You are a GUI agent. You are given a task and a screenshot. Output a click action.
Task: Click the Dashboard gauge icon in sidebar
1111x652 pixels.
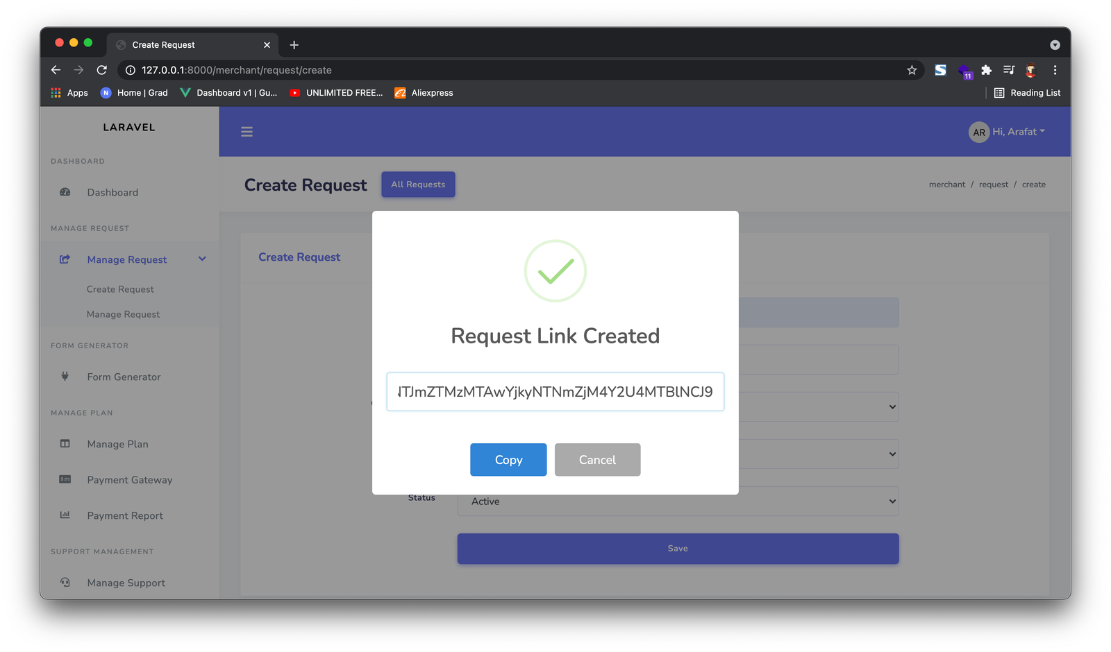[65, 192]
